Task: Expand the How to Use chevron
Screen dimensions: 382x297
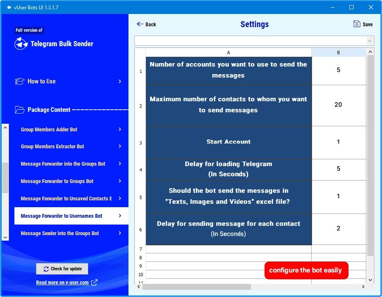Action: (x=120, y=81)
